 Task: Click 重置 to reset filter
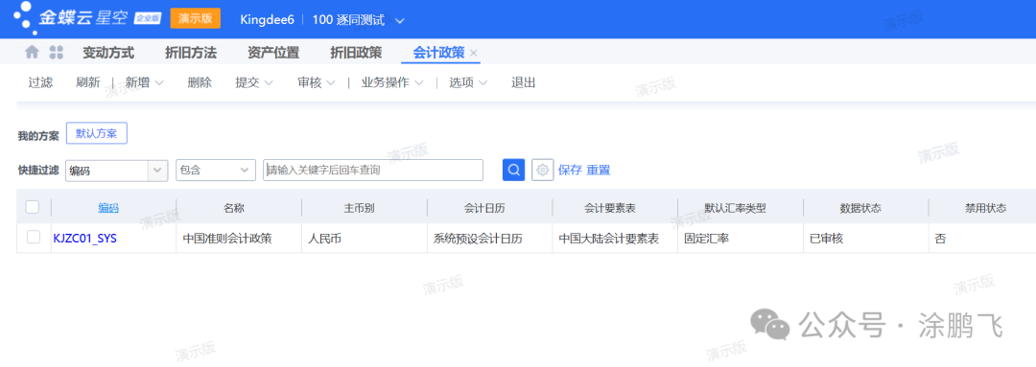pos(599,170)
